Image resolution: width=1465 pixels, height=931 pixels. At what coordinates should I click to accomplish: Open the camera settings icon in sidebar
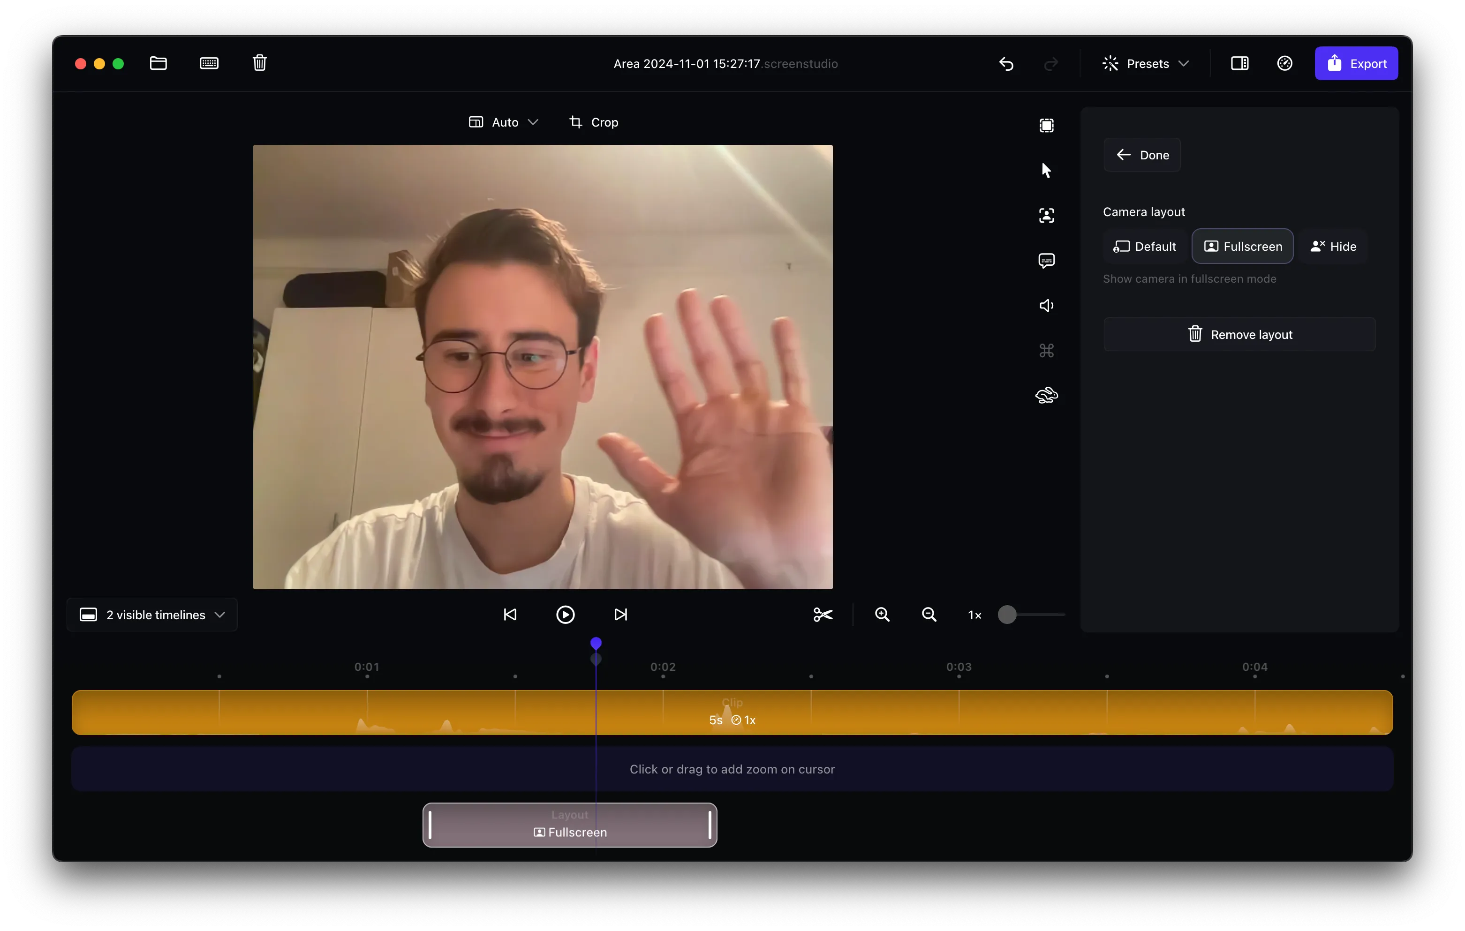1046,215
